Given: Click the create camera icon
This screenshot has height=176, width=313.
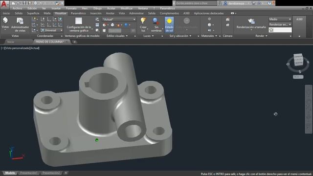Looking at the screenshot, I should 227,20.
